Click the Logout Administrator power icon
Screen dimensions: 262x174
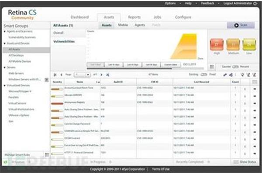pyautogui.click(x=255, y=3)
